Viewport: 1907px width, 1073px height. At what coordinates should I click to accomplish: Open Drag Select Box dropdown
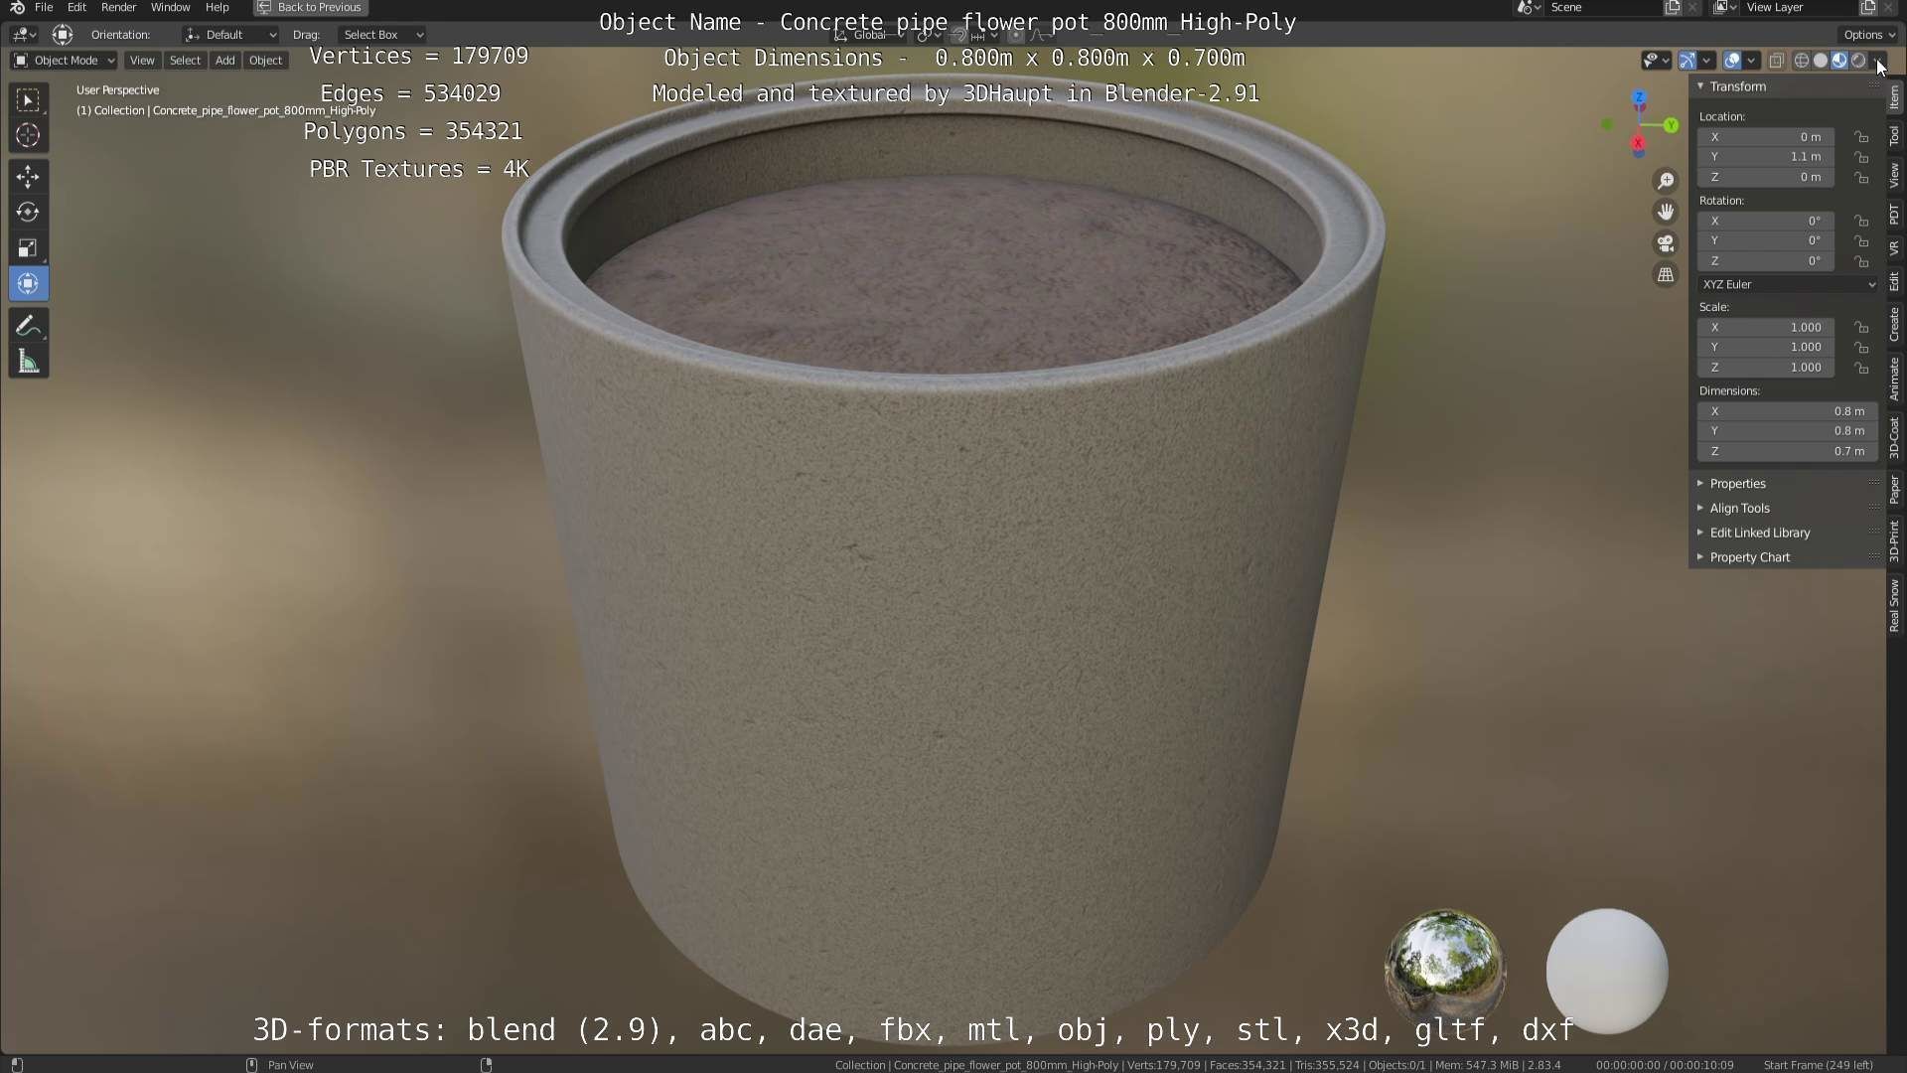pos(381,35)
